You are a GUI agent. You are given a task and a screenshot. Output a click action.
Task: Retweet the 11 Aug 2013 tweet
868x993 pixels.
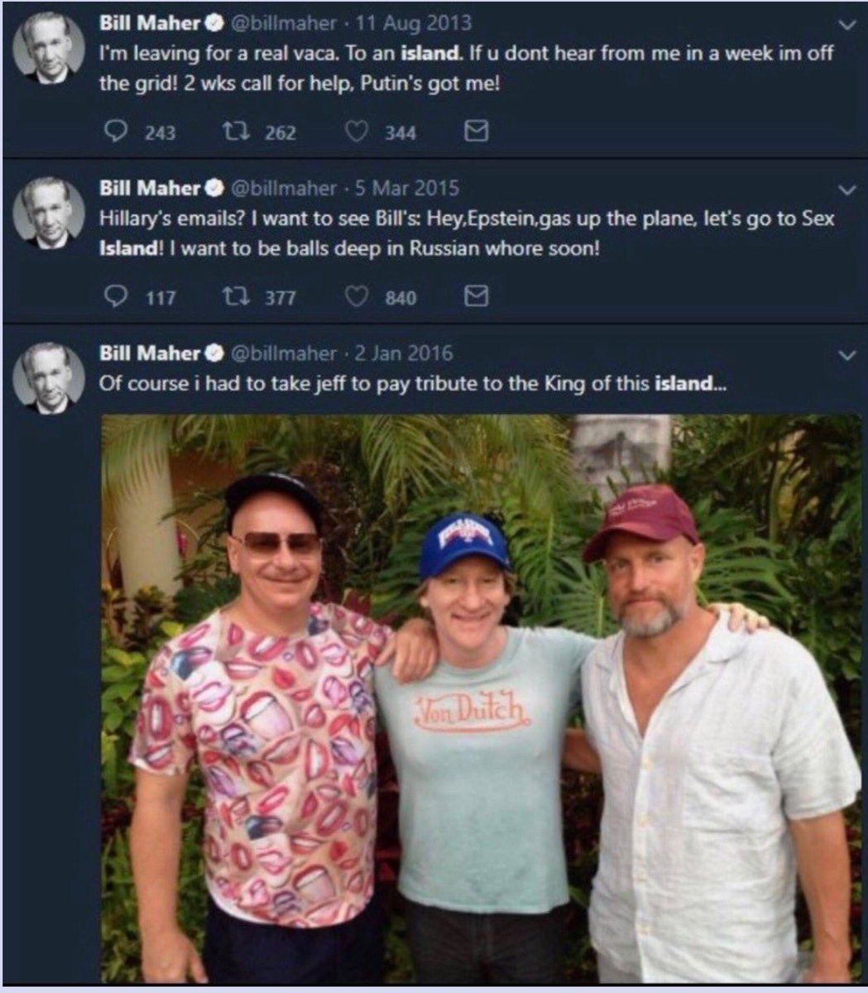(233, 132)
